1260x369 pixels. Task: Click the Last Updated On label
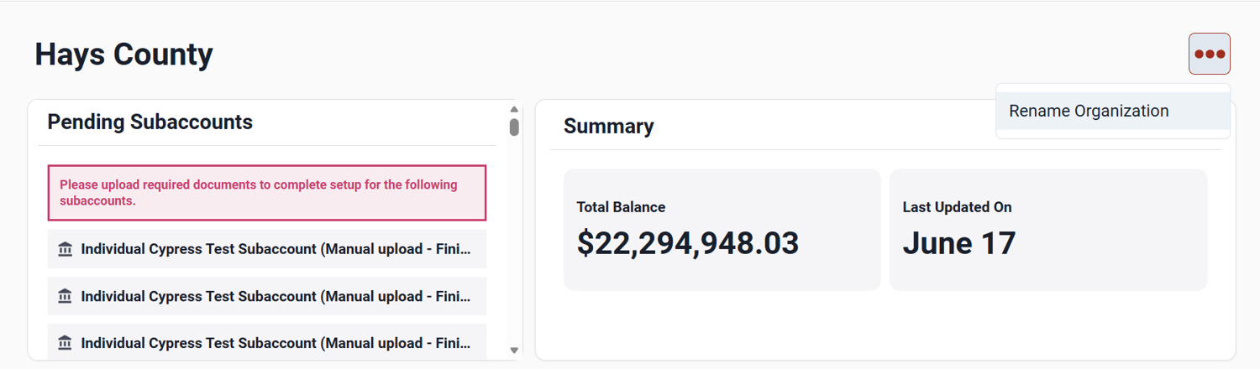pyautogui.click(x=957, y=207)
